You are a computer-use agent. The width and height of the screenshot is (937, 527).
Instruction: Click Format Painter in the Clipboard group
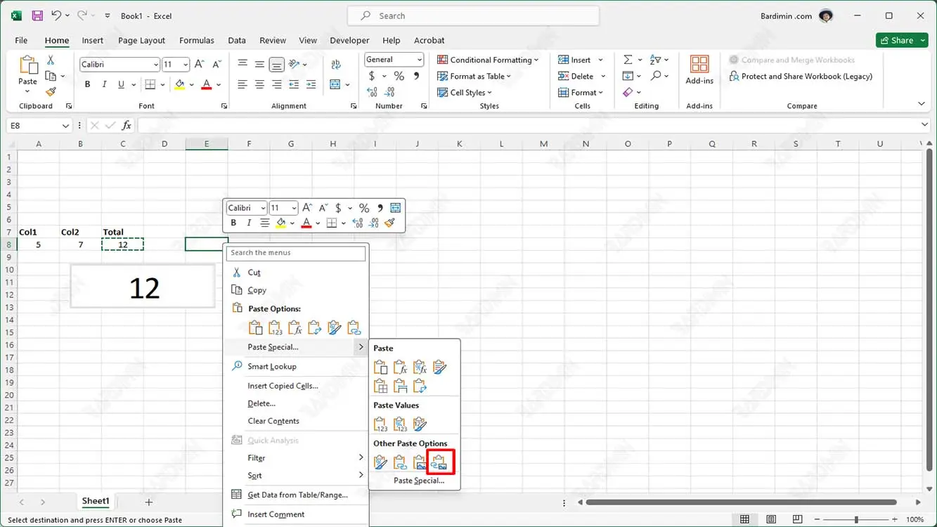click(51, 92)
